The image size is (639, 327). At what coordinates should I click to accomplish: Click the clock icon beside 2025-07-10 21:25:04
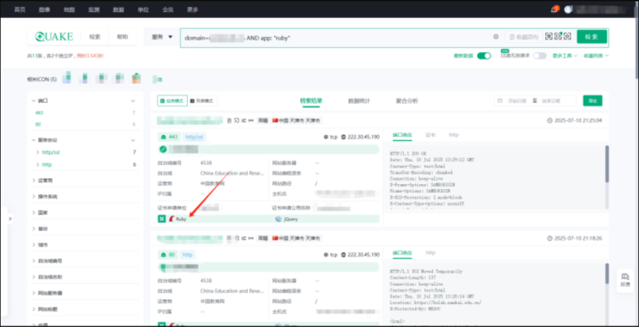point(550,120)
